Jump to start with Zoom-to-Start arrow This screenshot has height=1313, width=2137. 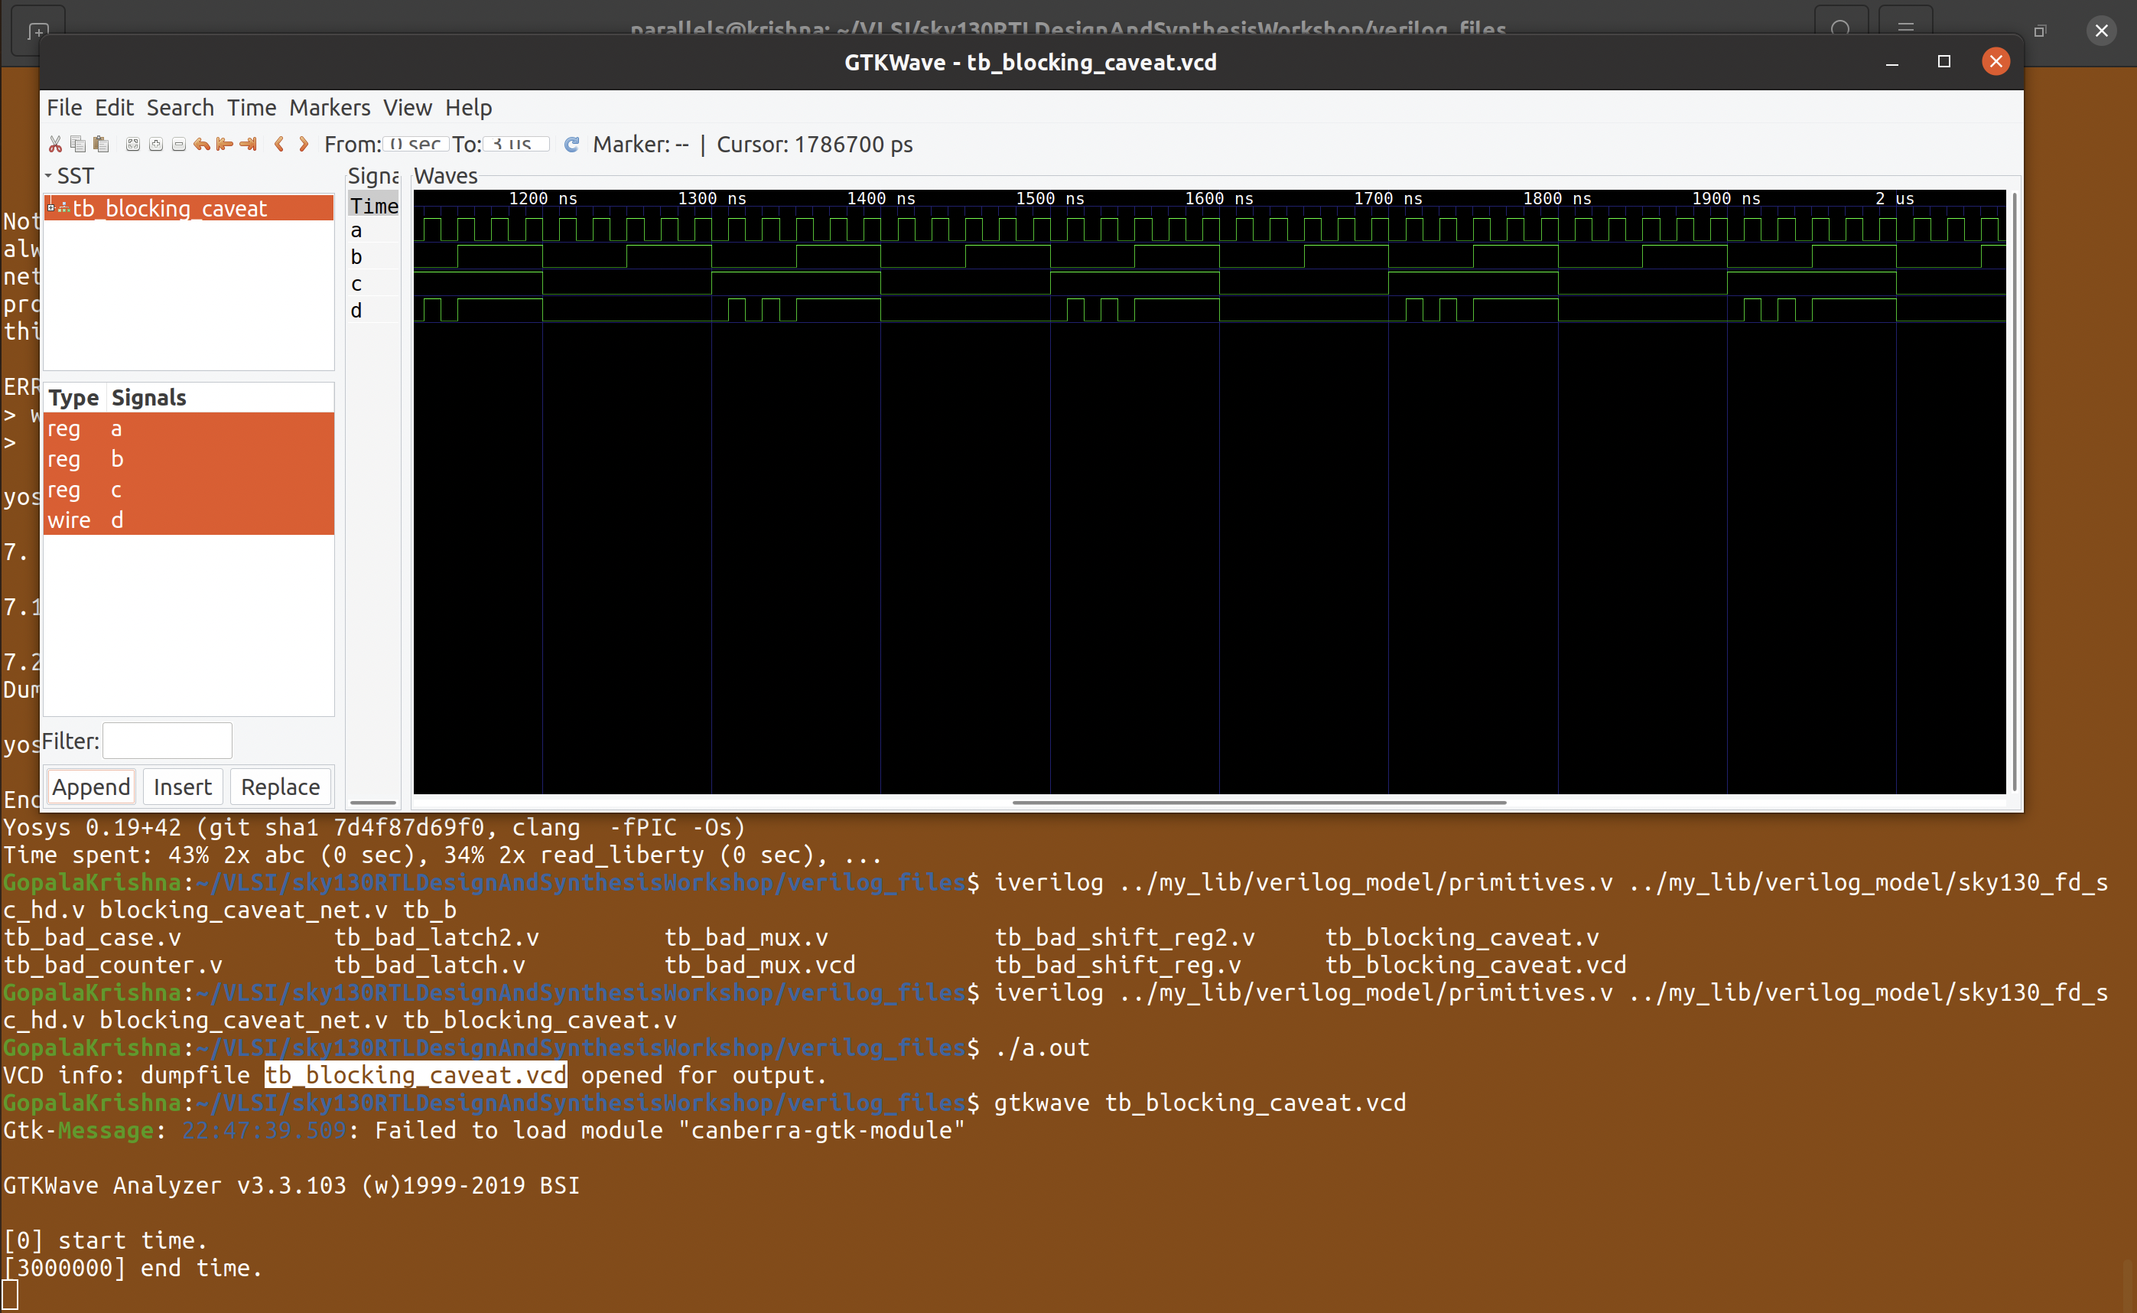(225, 144)
